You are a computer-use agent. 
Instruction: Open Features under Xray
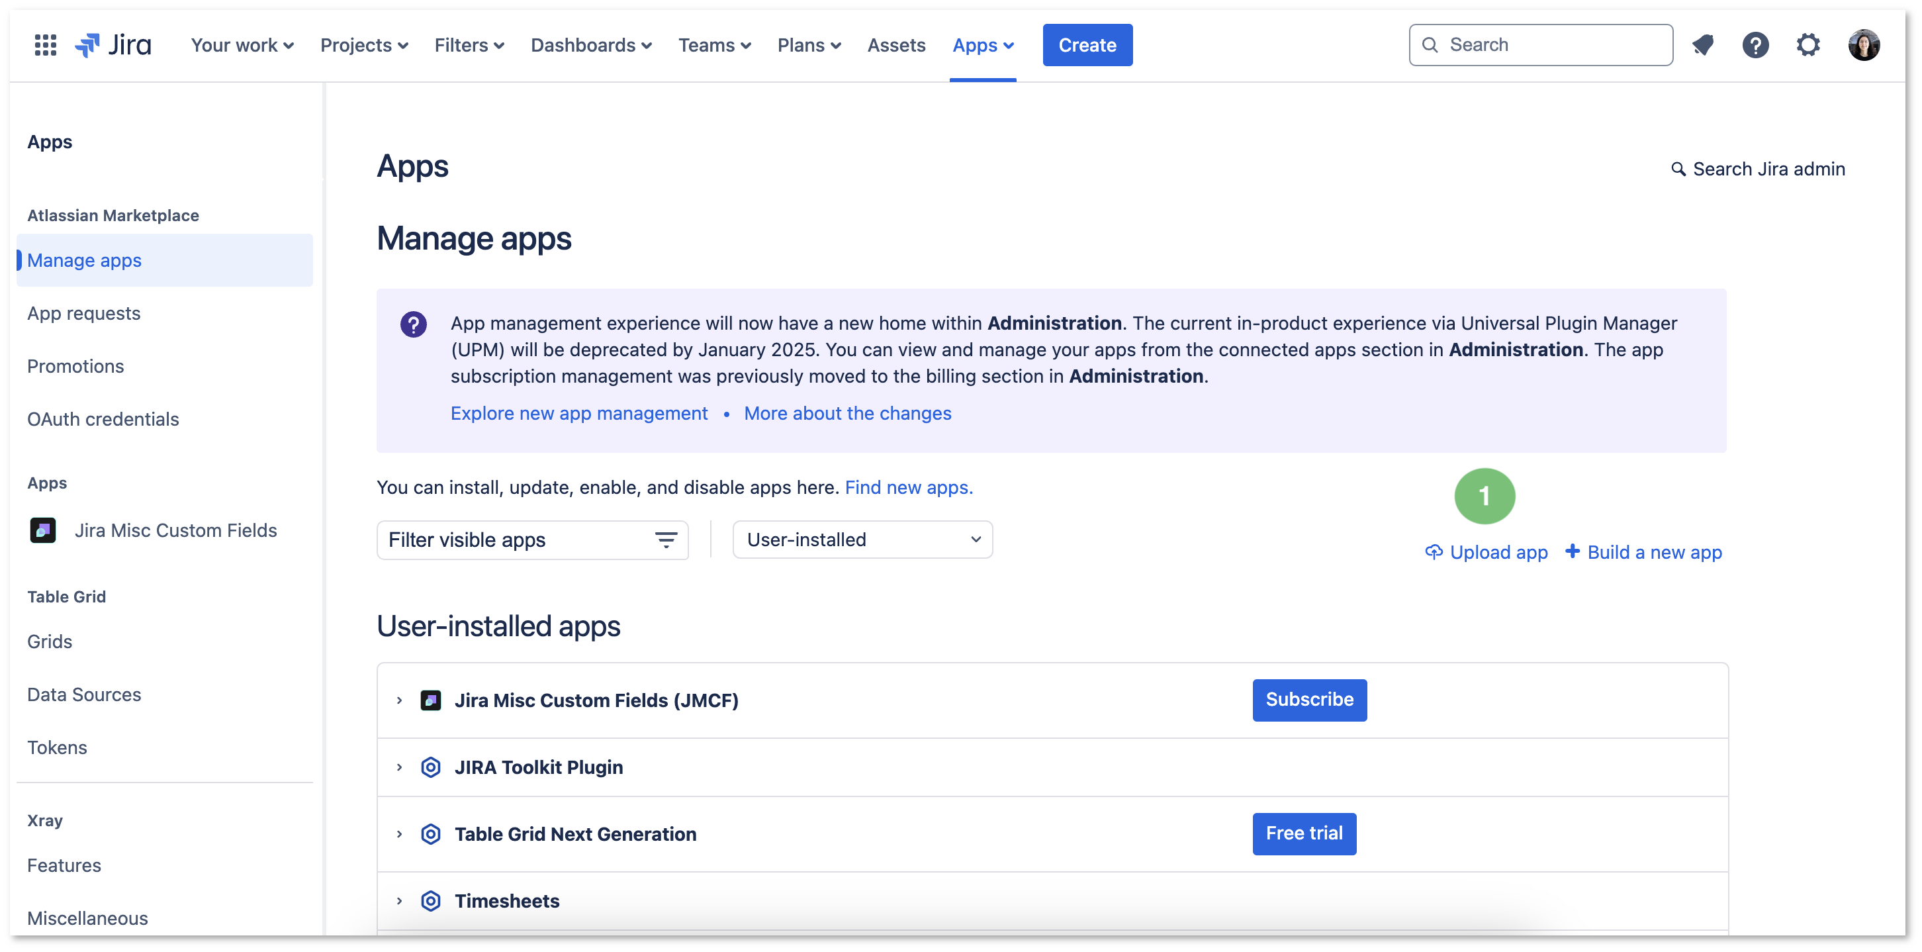click(64, 865)
